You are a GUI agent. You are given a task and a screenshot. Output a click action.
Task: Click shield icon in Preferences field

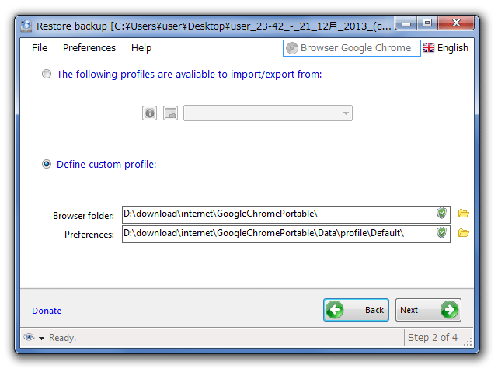coord(441,233)
